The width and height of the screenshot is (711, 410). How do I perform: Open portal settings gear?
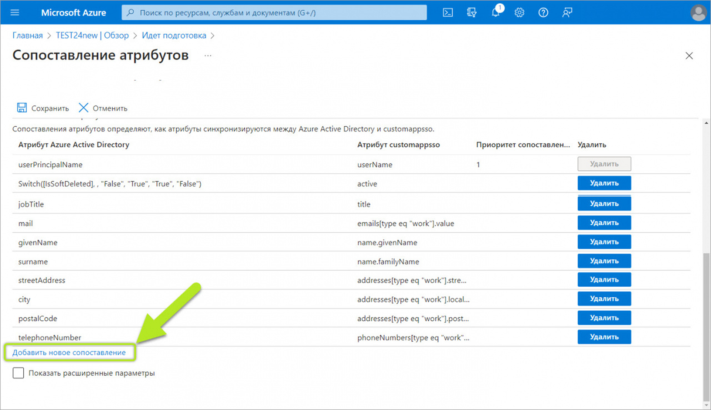(x=519, y=13)
